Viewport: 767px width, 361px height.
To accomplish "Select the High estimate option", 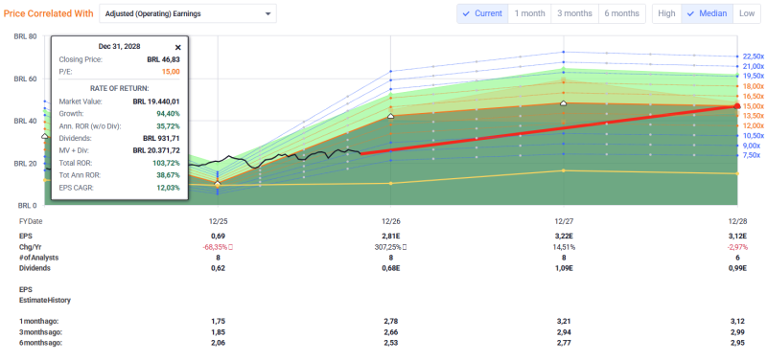I will pos(666,13).
